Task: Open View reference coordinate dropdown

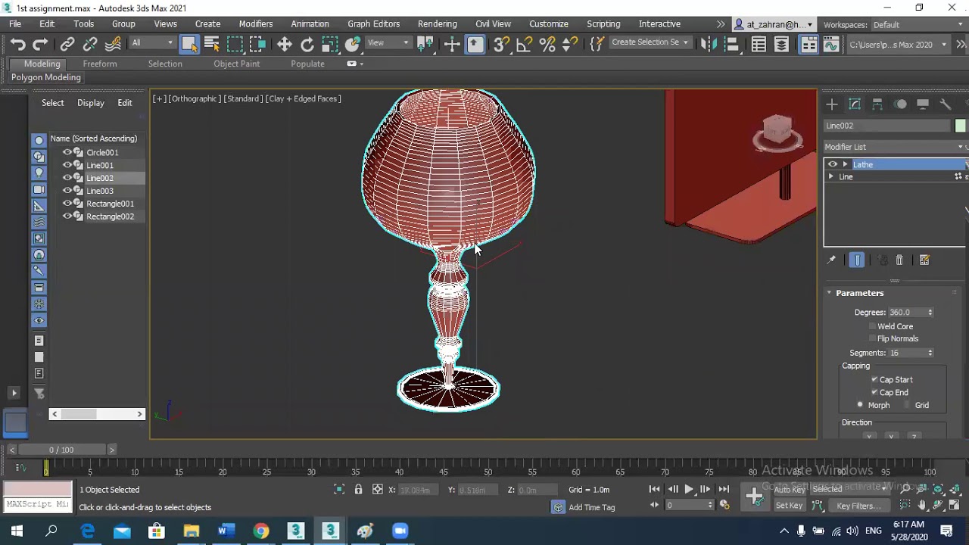Action: click(x=389, y=43)
